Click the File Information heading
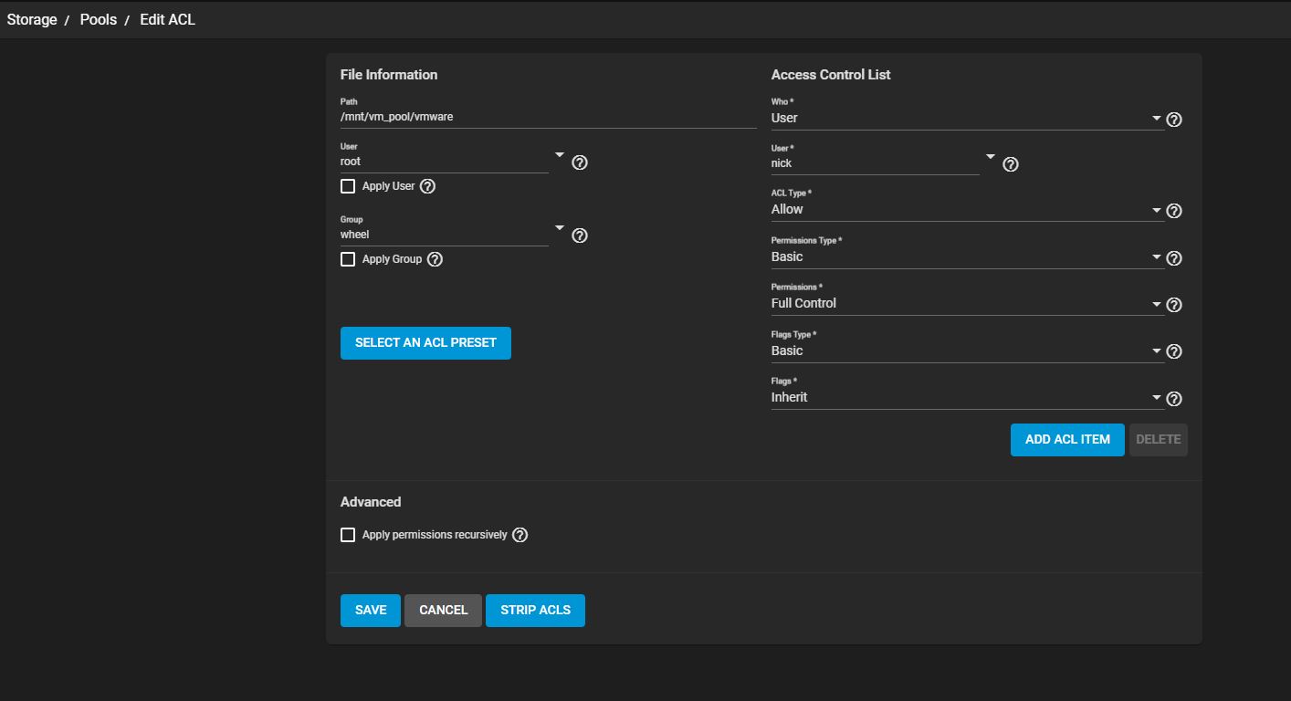Screen dimensions: 1291x701 pos(389,75)
